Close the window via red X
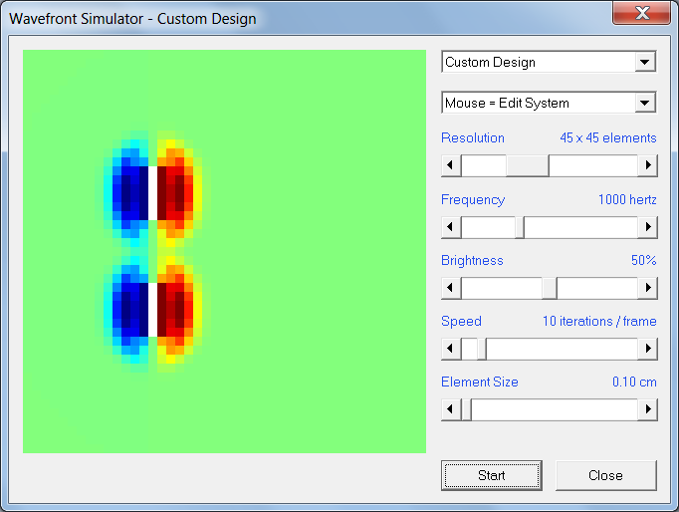Screen dimensions: 679x512 coord(642,13)
